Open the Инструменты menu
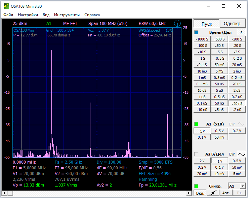 [x=67, y=15]
